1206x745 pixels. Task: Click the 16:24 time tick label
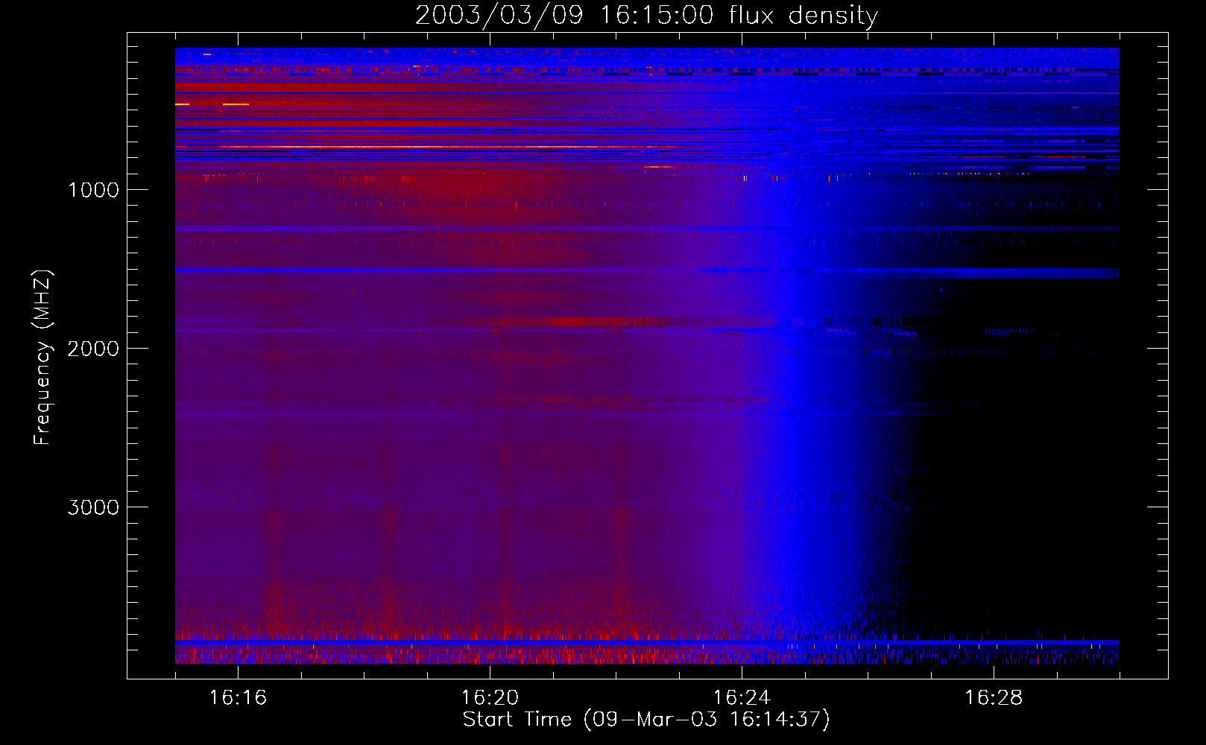pos(742,697)
